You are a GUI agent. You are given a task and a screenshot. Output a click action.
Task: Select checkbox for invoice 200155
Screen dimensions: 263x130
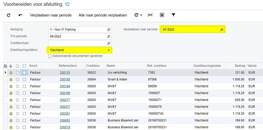coord(24,79)
